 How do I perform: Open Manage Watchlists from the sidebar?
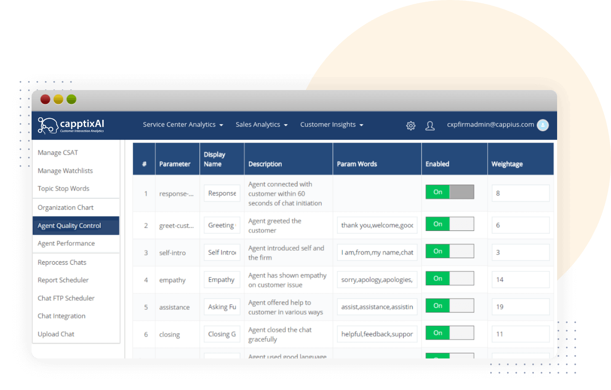coord(65,171)
